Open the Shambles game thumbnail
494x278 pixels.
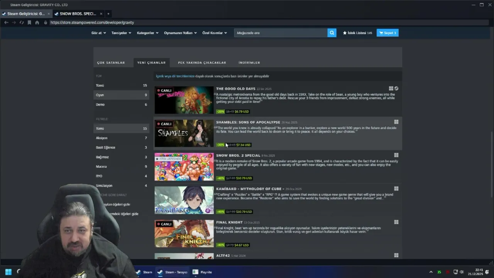pos(184,133)
